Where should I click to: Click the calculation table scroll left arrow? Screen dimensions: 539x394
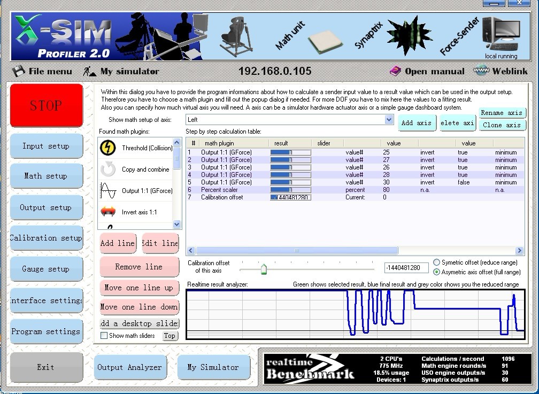click(x=191, y=251)
